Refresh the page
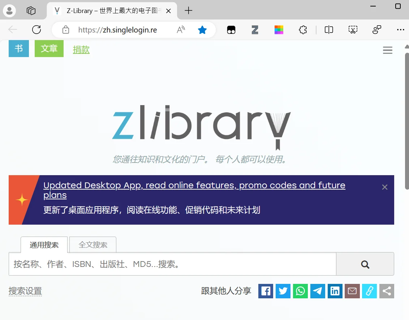Viewport: 409px width, 320px height. (36, 30)
